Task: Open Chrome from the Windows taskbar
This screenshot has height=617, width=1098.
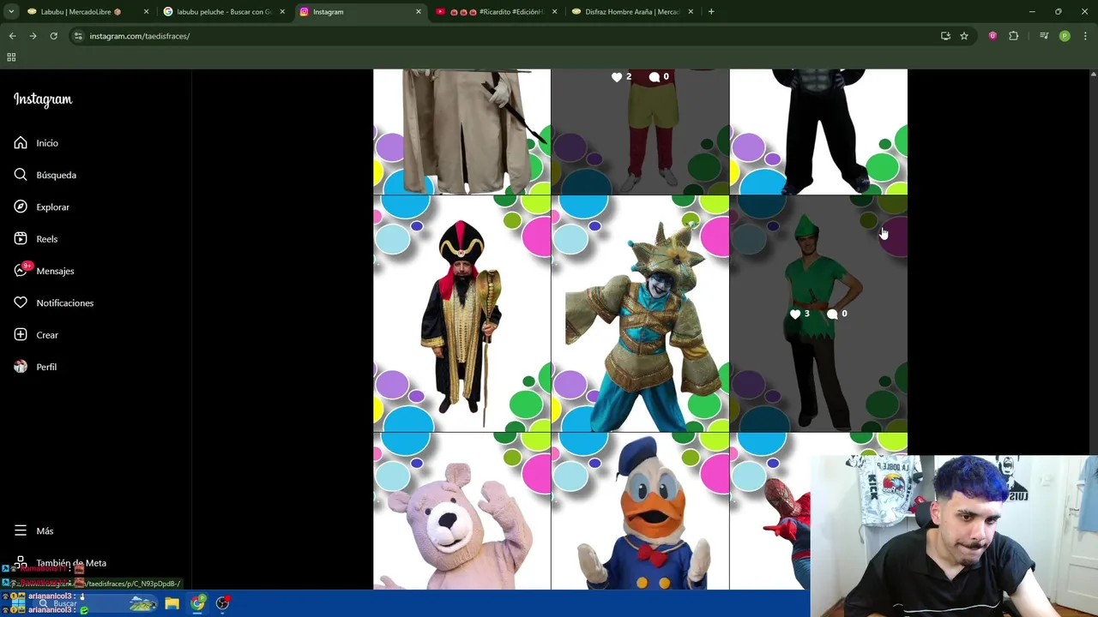Action: click(198, 604)
